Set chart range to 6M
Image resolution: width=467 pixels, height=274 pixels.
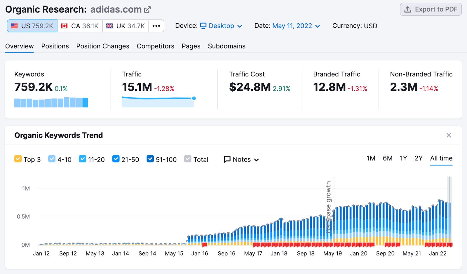coord(387,158)
